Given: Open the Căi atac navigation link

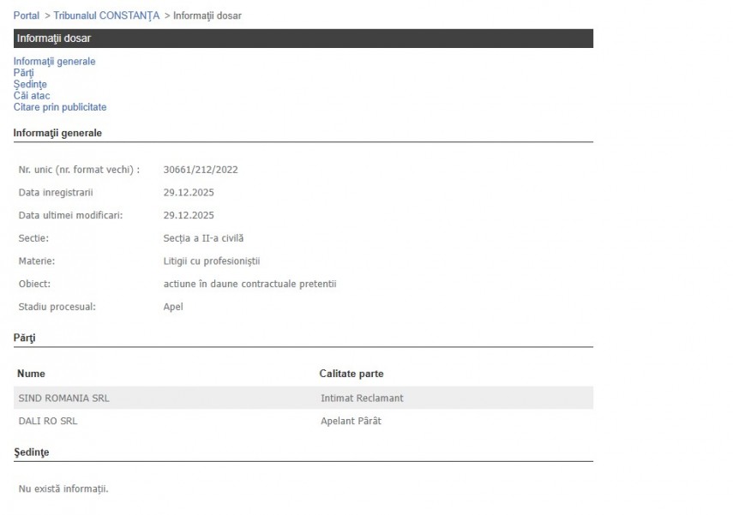Looking at the screenshot, I should point(32,96).
